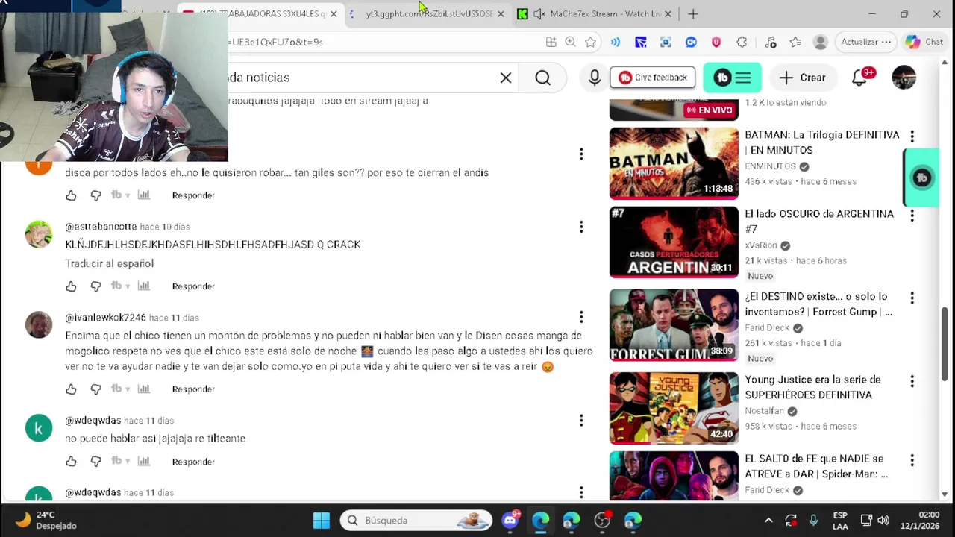Click the taskbar Búsqueda search box
Image resolution: width=955 pixels, height=537 pixels.
(x=417, y=521)
